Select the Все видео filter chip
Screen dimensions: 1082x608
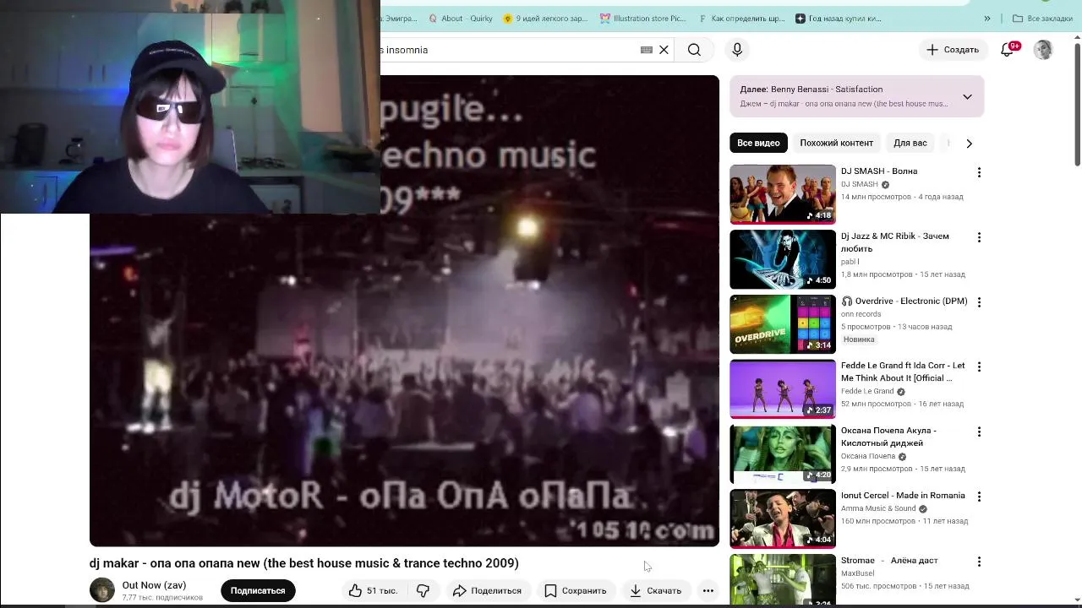[758, 143]
